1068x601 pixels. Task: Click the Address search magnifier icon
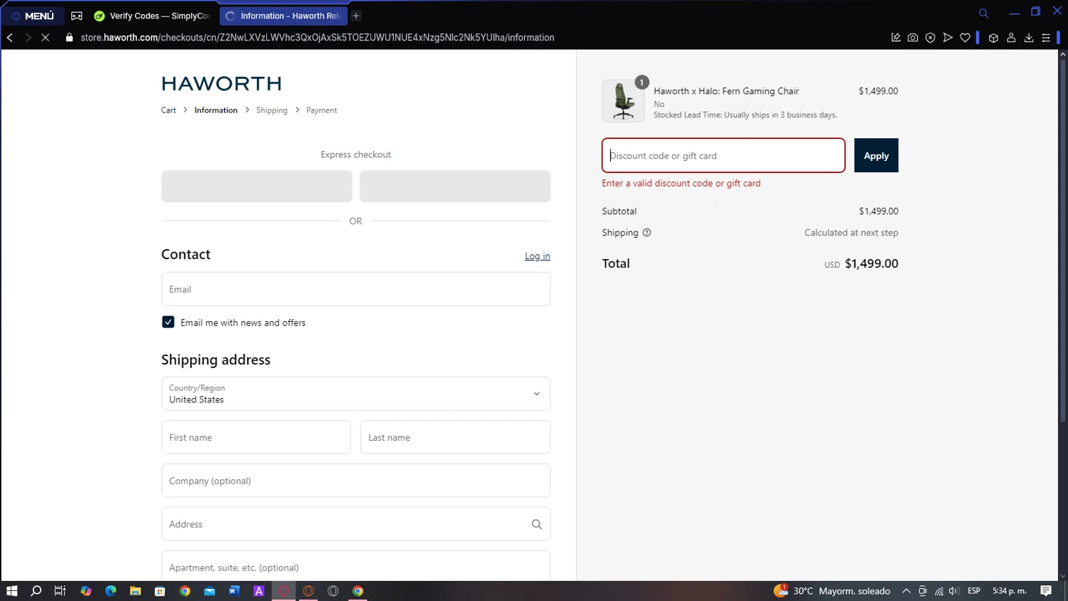[x=537, y=524]
